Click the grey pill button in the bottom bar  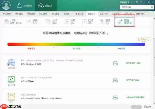(x=136, y=107)
